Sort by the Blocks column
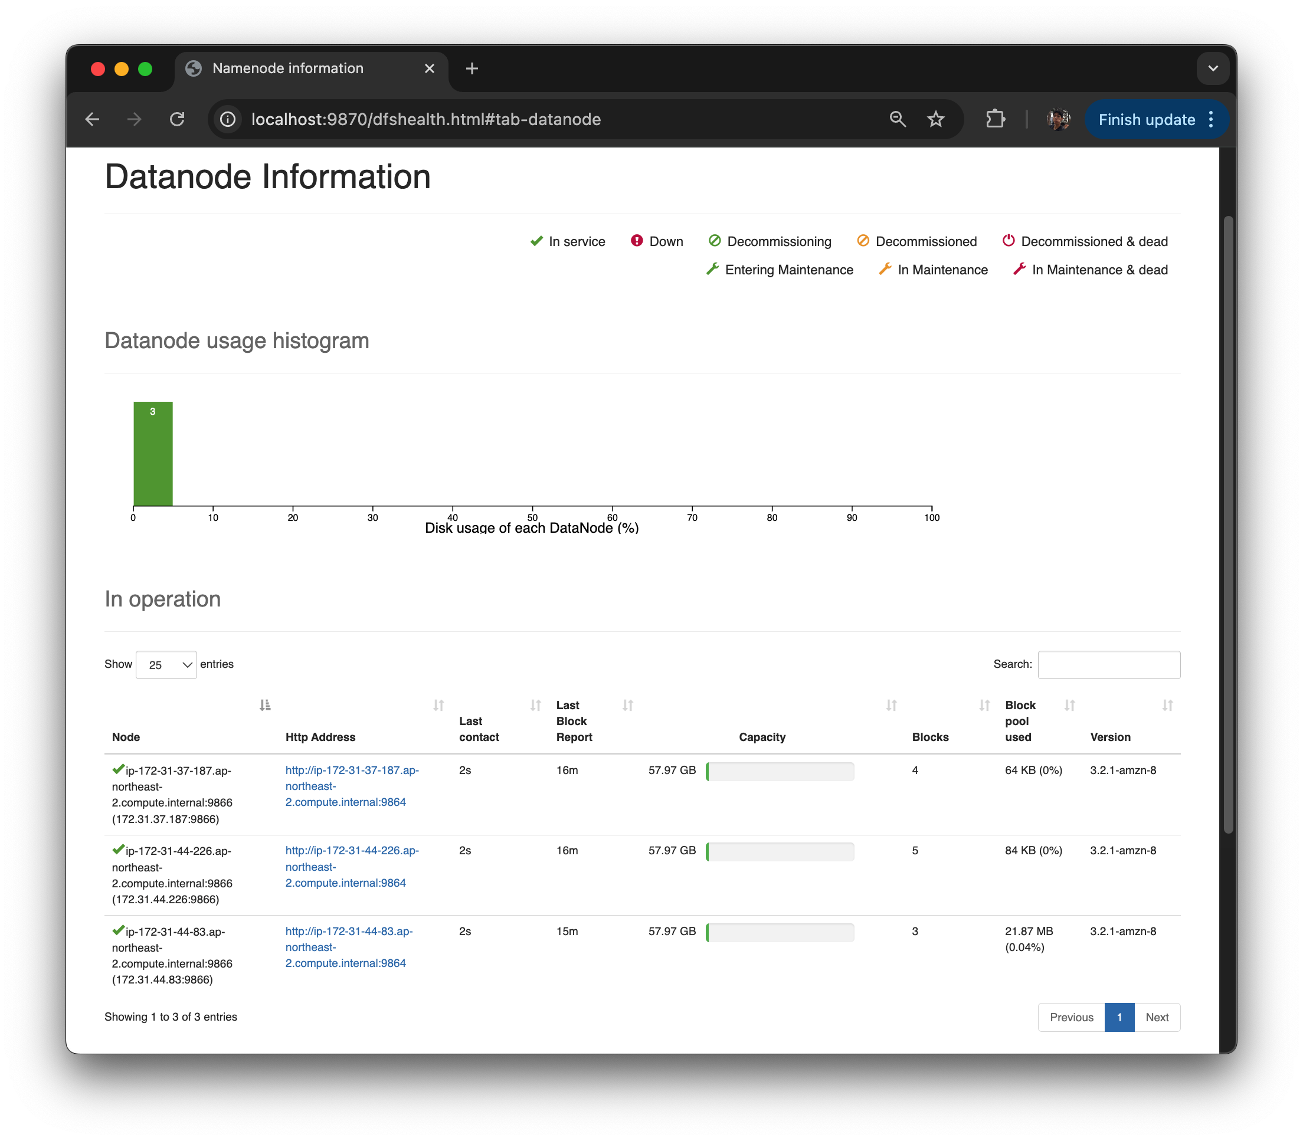The height and width of the screenshot is (1141, 1303). click(x=984, y=705)
